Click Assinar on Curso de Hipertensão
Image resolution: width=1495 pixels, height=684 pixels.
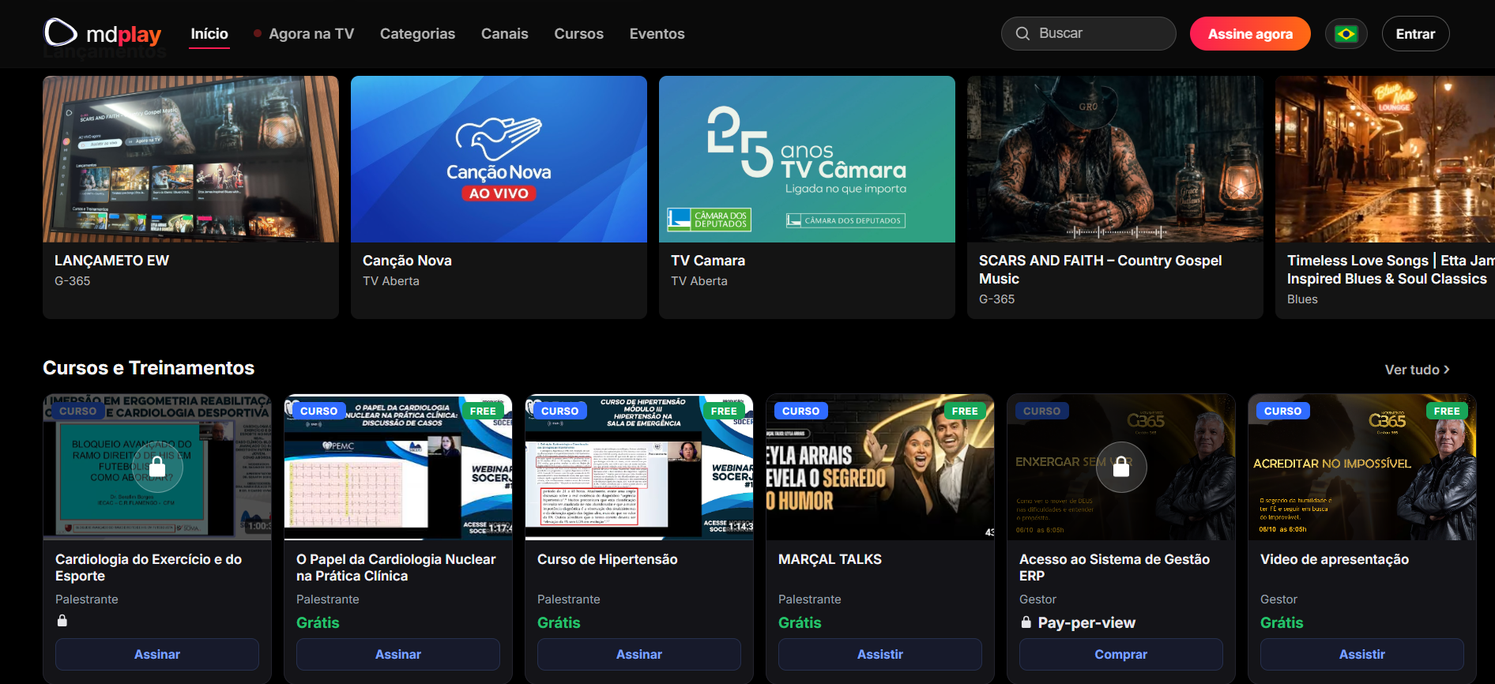[639, 654]
